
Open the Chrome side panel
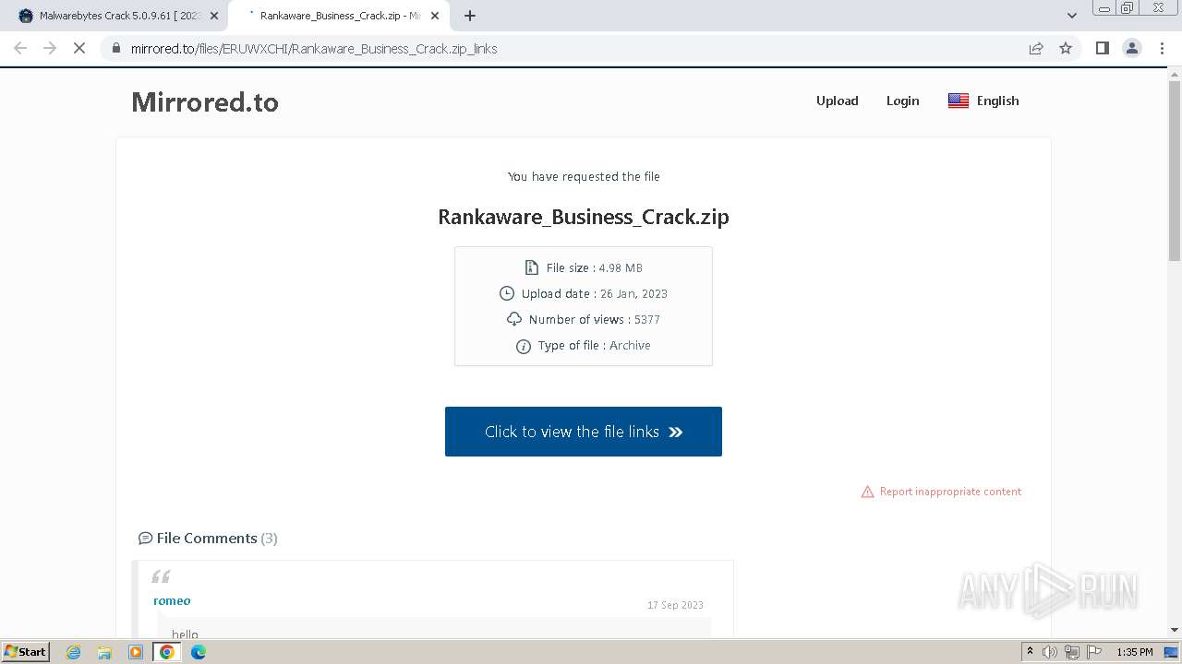pyautogui.click(x=1102, y=49)
